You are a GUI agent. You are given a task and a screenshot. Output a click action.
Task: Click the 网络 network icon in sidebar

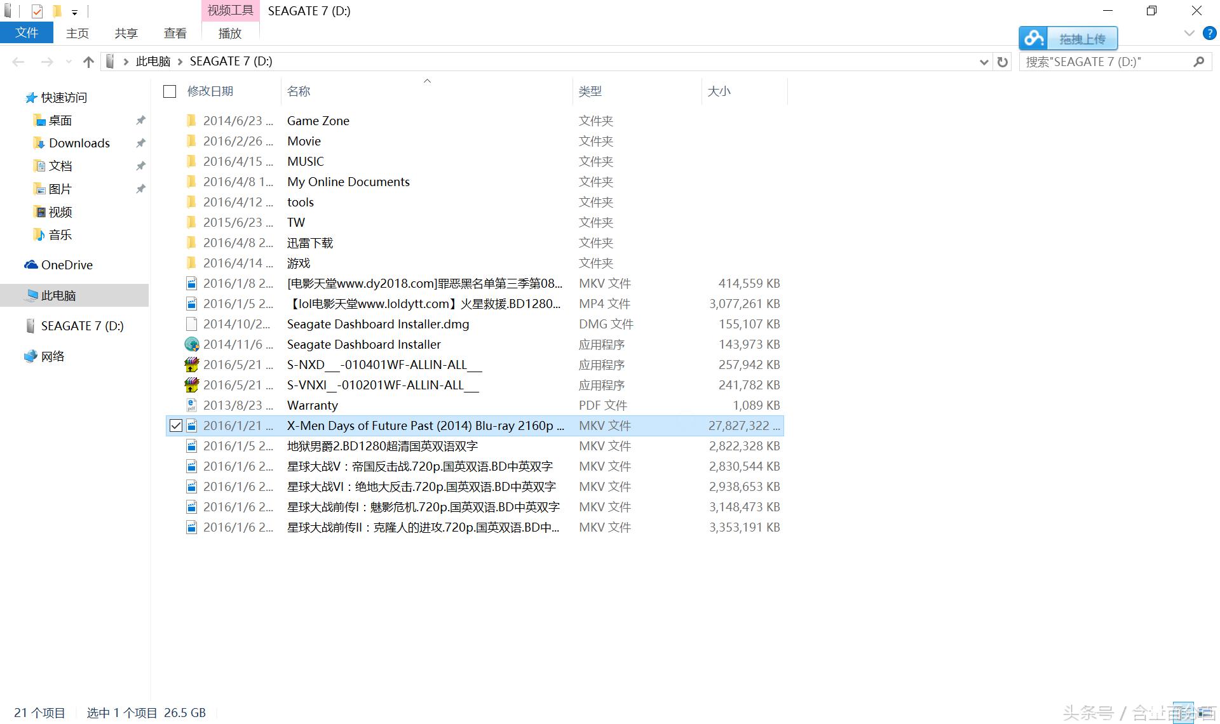coord(30,356)
